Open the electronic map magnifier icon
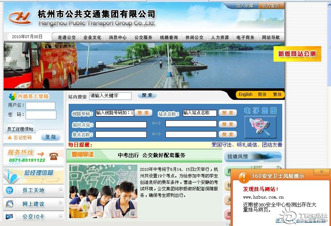The height and width of the screenshot is (226, 331). pos(260,127)
